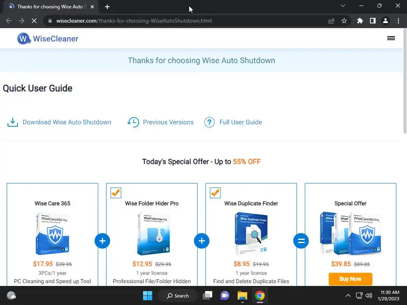Click Wise Folder Hider Pro title
The image size is (407, 305).
[x=152, y=204]
